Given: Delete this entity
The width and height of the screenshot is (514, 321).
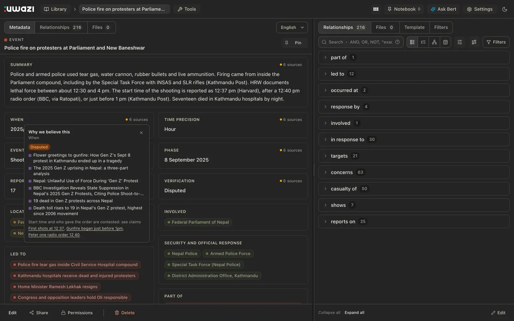Looking at the screenshot, I should tap(125, 313).
